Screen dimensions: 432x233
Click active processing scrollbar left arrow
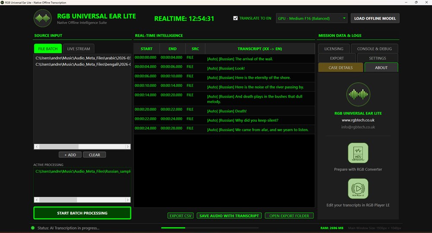click(x=37, y=200)
